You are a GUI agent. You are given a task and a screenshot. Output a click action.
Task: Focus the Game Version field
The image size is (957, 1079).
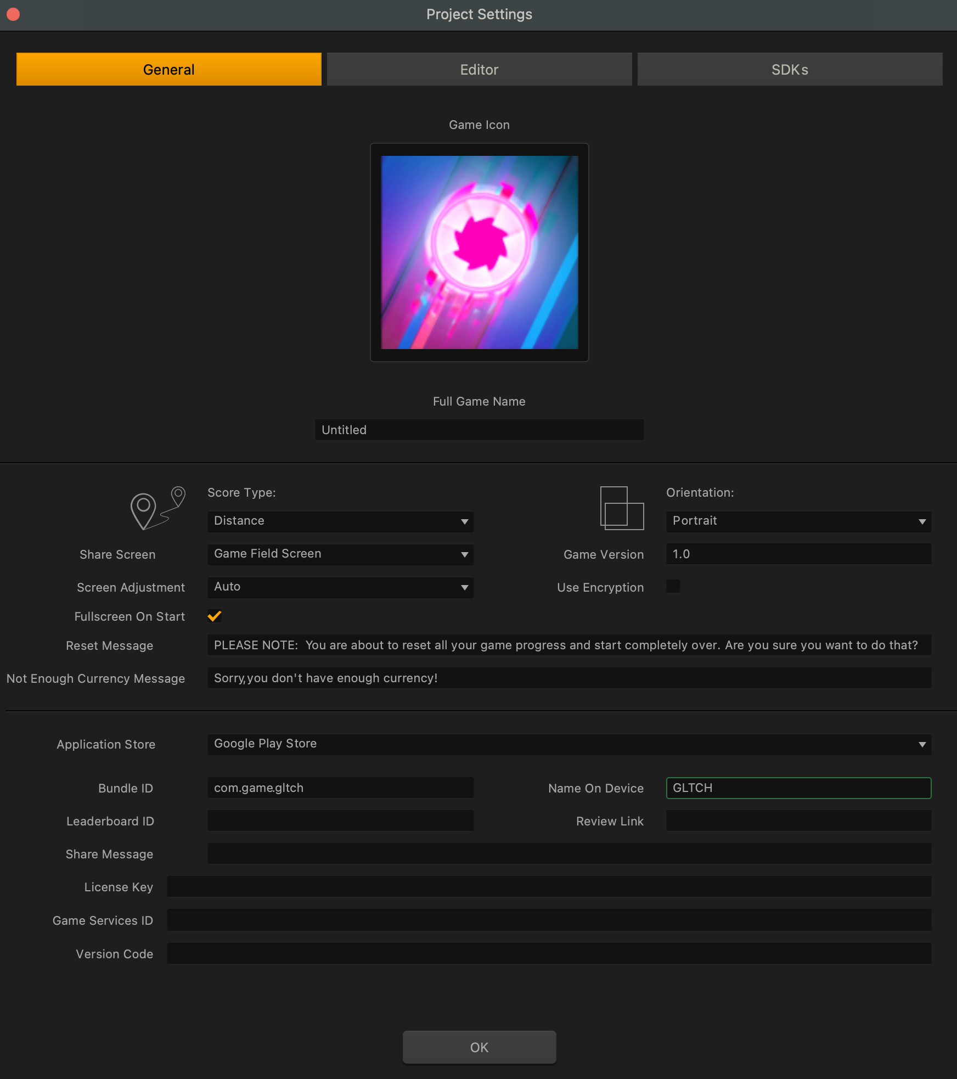[798, 554]
